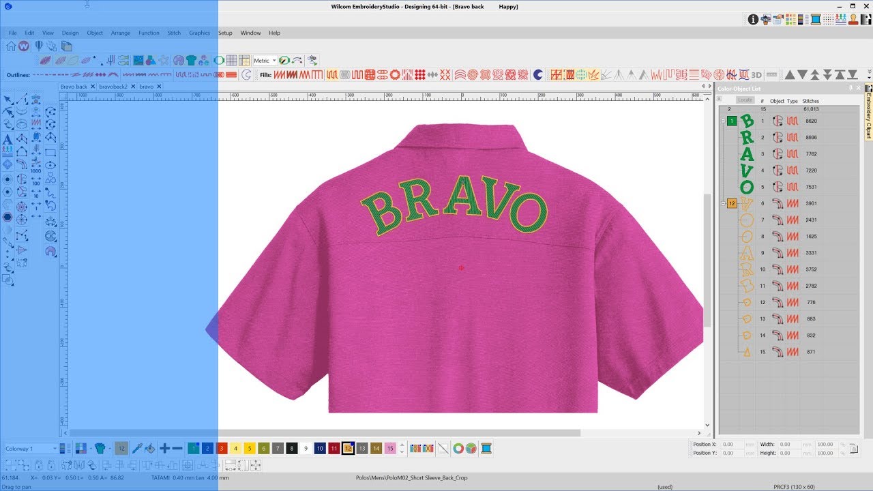This screenshot has width=873, height=491.
Task: Click the Height input field
Action: tap(790, 453)
